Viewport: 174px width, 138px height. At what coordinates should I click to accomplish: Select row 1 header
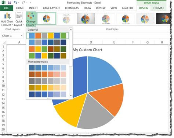coord(3,47)
